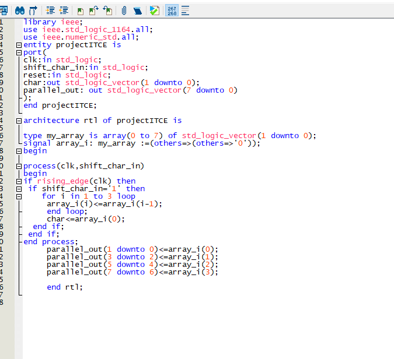Image resolution: width=394 pixels, height=359 pixels.
Task: Collapse the architecture rtl block
Action: (19, 121)
